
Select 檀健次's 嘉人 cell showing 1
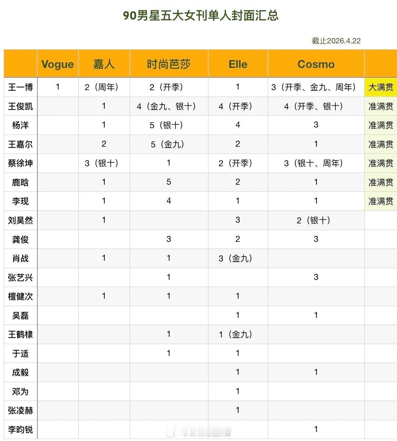104,296
